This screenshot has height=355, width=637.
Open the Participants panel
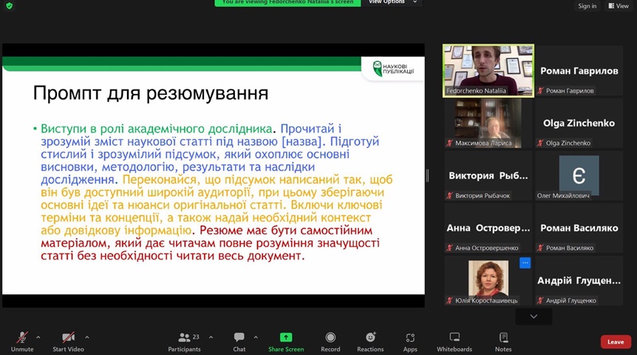click(184, 341)
